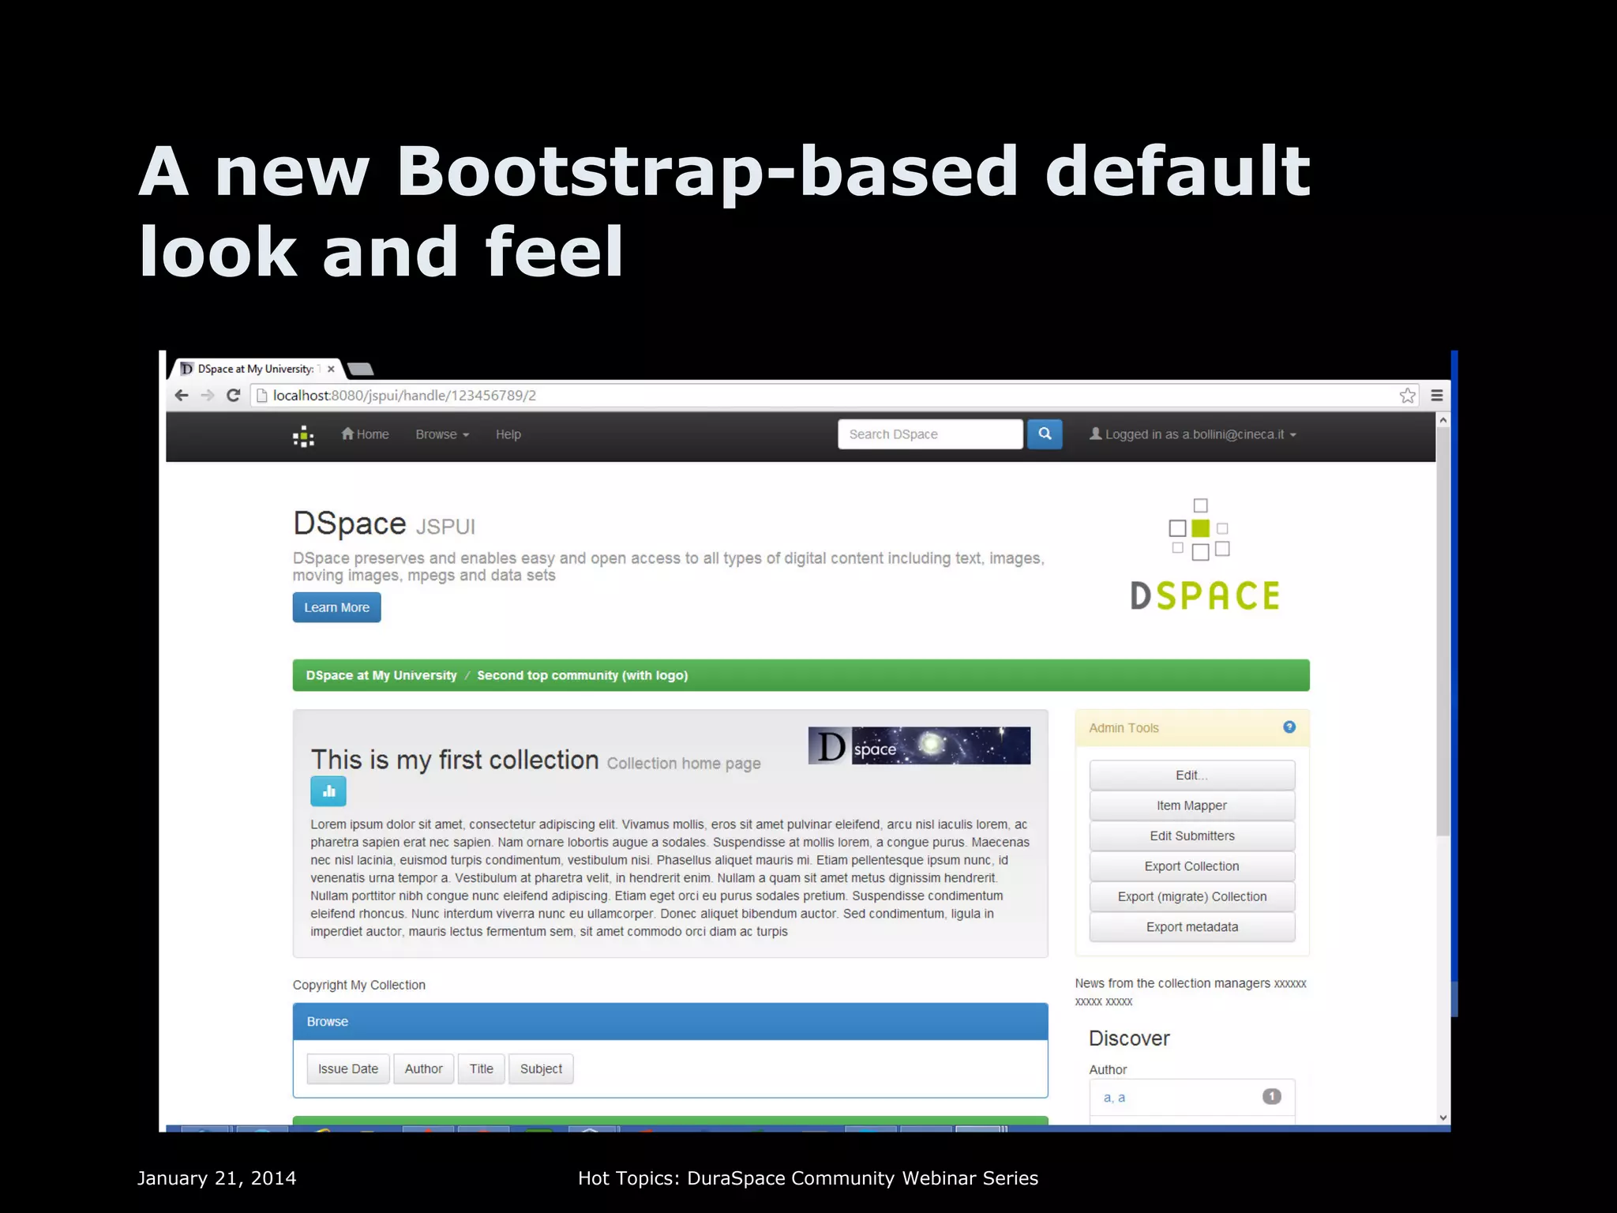Click Export metadata button
Screen dimensions: 1617x1213
(1192, 927)
